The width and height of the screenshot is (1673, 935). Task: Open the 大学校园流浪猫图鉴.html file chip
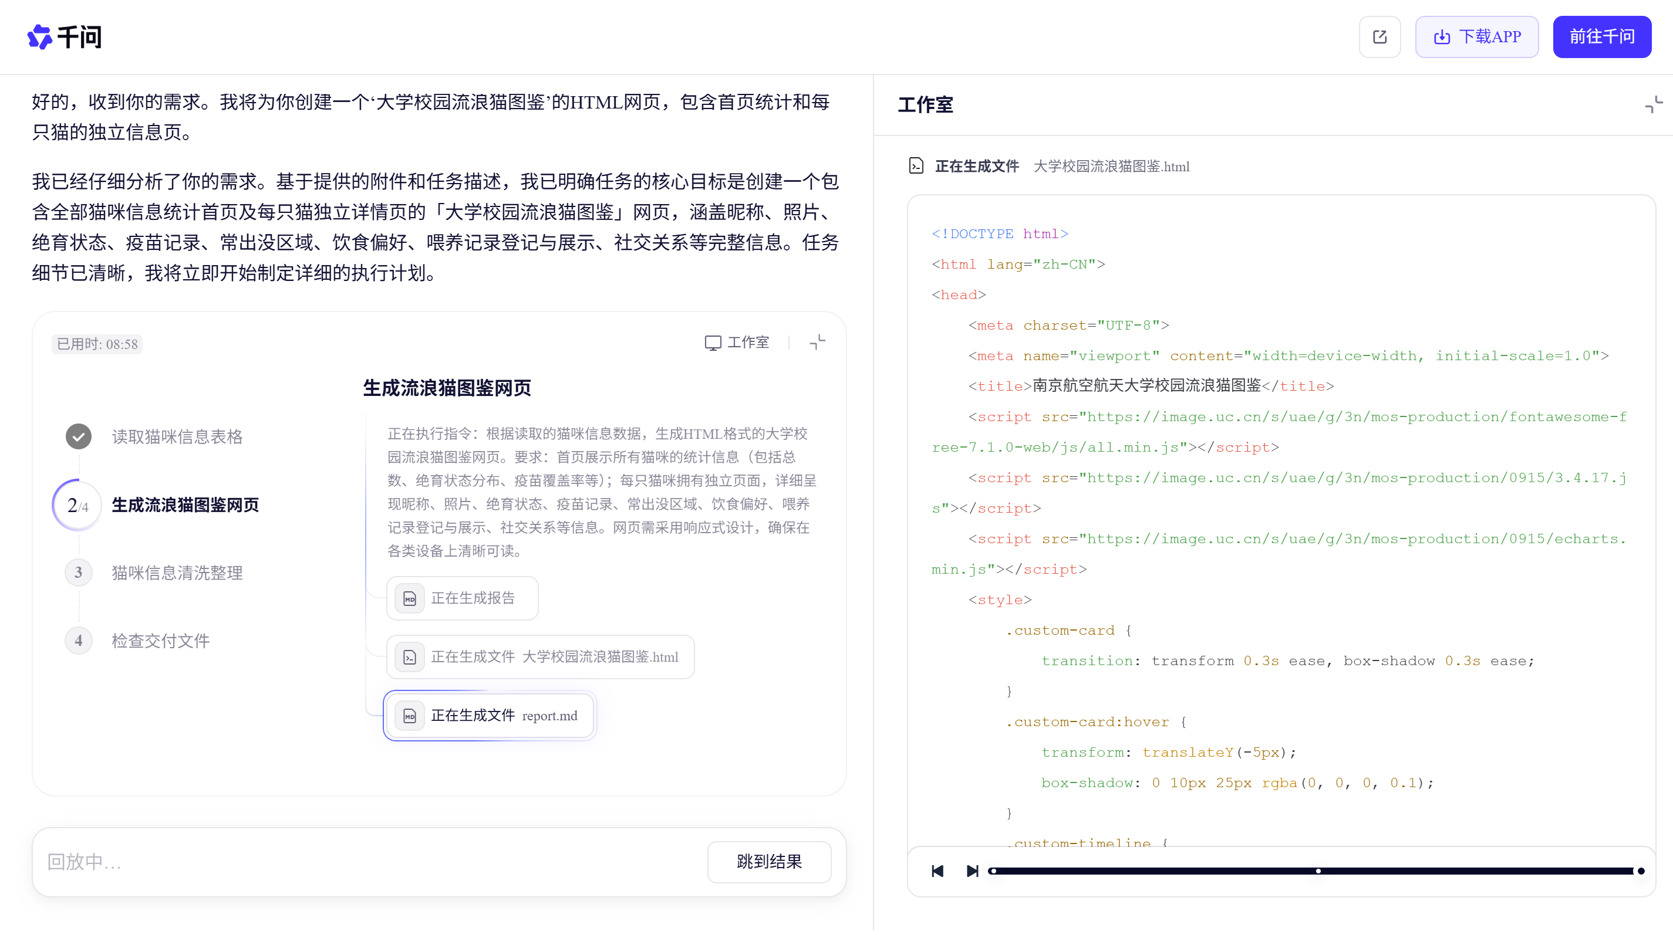[540, 658]
